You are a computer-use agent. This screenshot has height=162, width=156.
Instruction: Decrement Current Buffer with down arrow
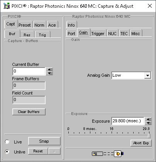(49, 73)
